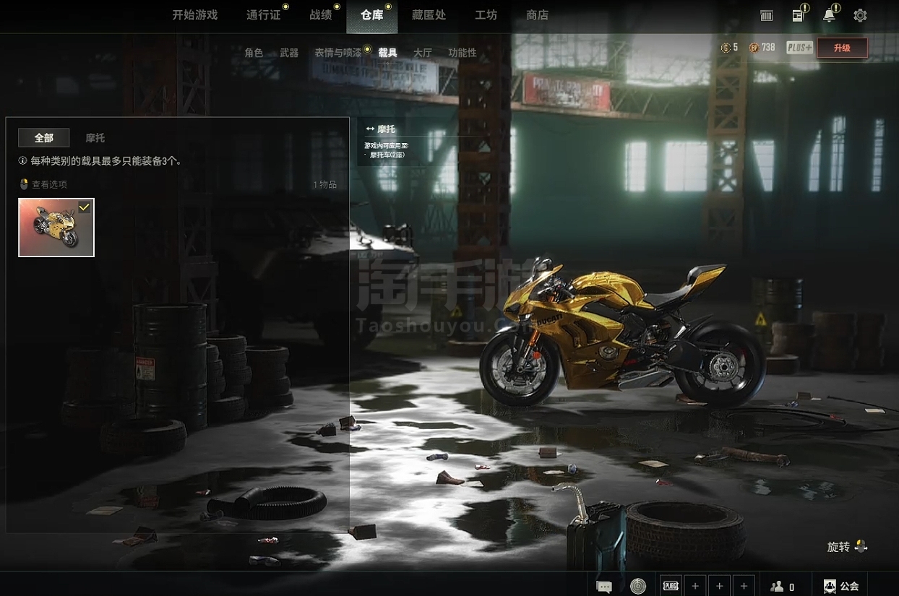The height and width of the screenshot is (596, 899).
Task: Click the PLUS+ membership badge
Action: coord(799,48)
